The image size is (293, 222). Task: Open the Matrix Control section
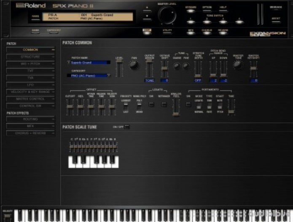pos(30,99)
